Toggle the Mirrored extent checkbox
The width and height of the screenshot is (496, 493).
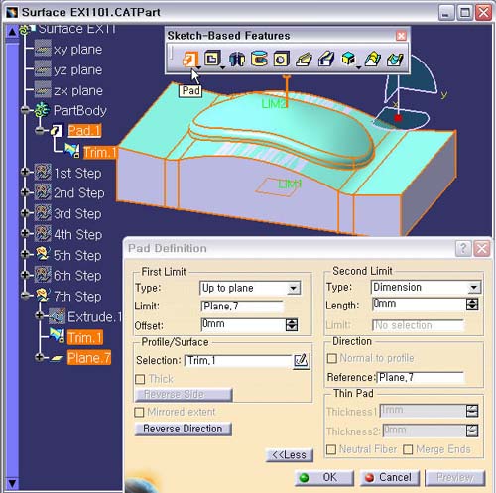[x=139, y=412]
